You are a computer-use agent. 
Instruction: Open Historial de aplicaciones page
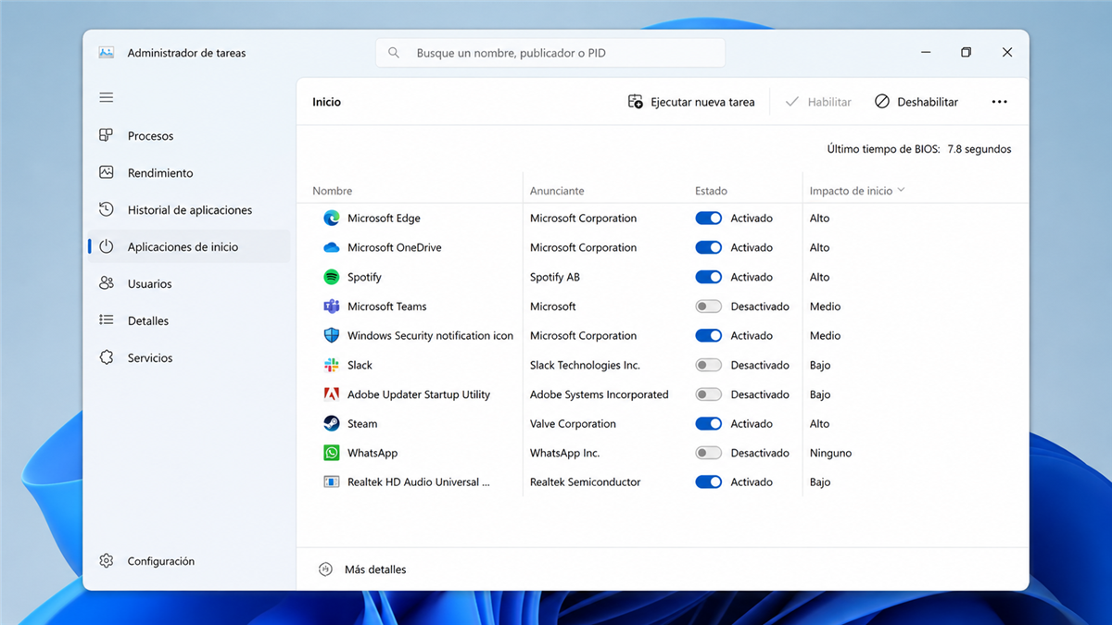[188, 209]
